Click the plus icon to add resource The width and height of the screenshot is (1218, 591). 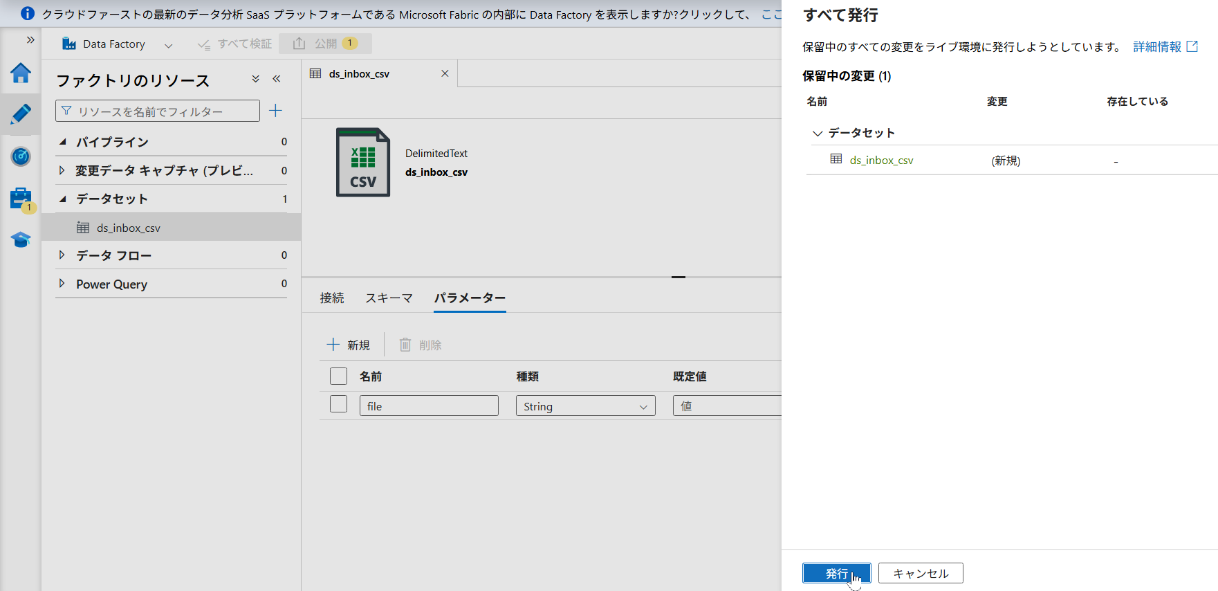click(x=275, y=111)
